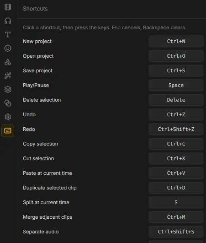Change the Redo Ctrl+Shift+Z shortcut
206x243 pixels.
tap(176, 129)
